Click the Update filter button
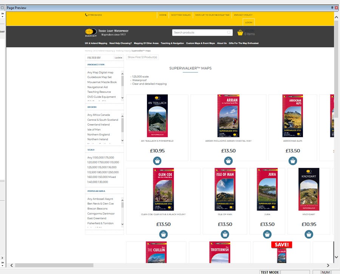 click(x=118, y=58)
